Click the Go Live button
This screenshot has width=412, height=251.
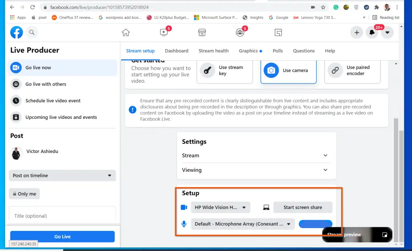pyautogui.click(x=62, y=236)
